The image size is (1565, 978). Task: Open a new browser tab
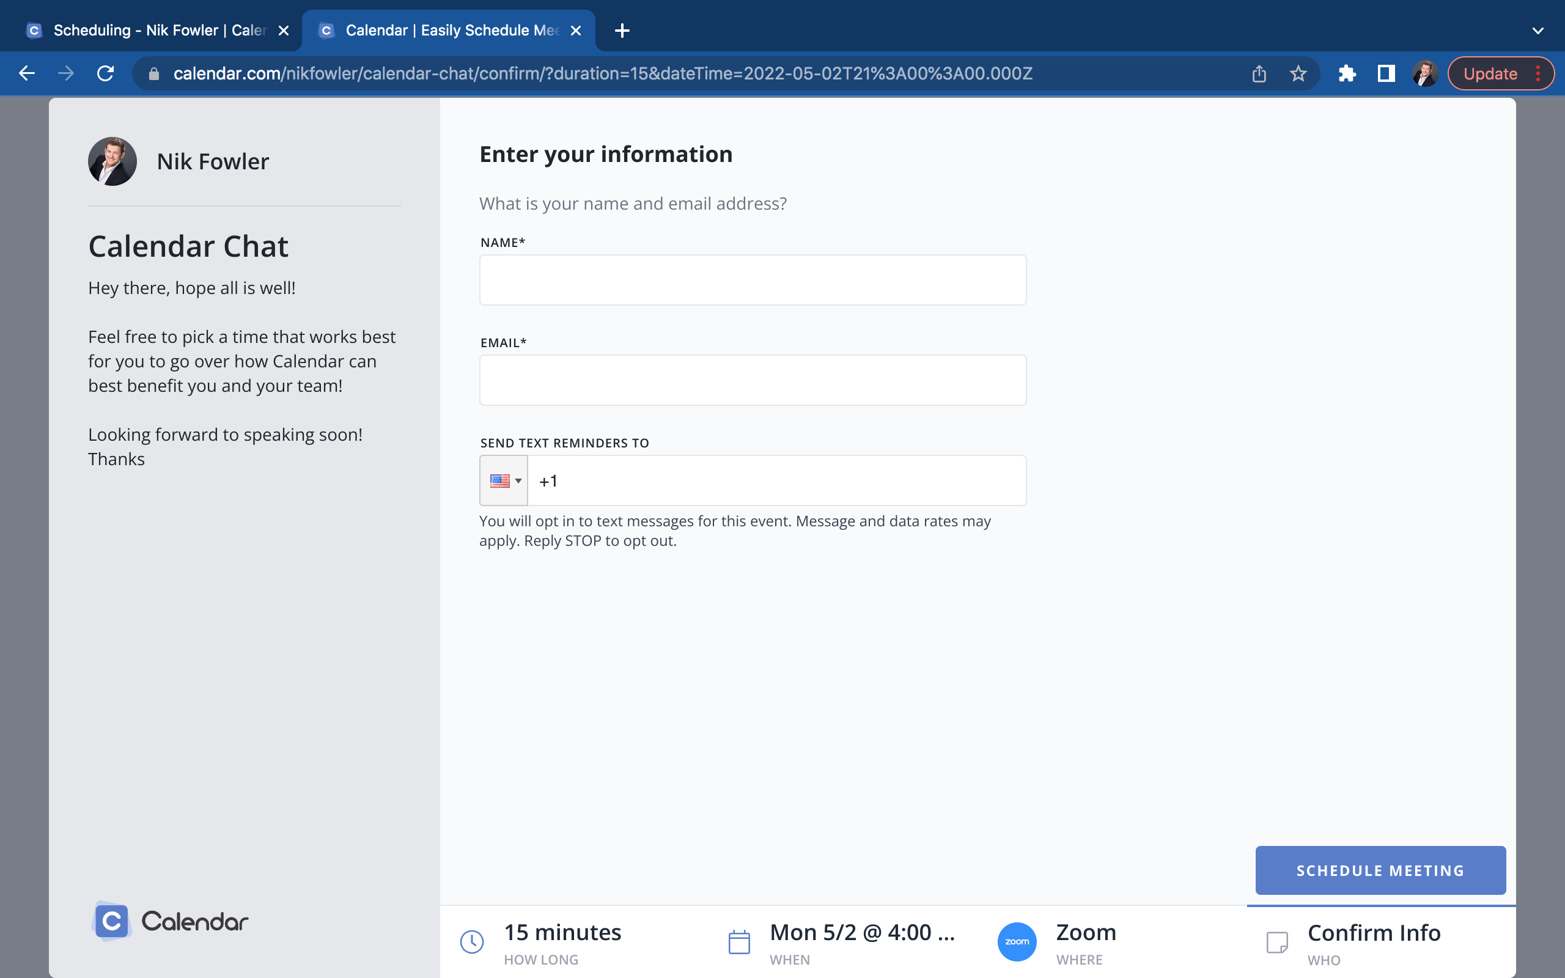click(622, 31)
